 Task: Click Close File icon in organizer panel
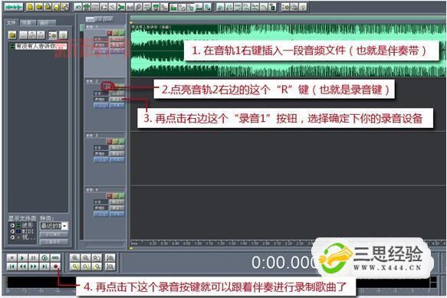[x=23, y=35]
